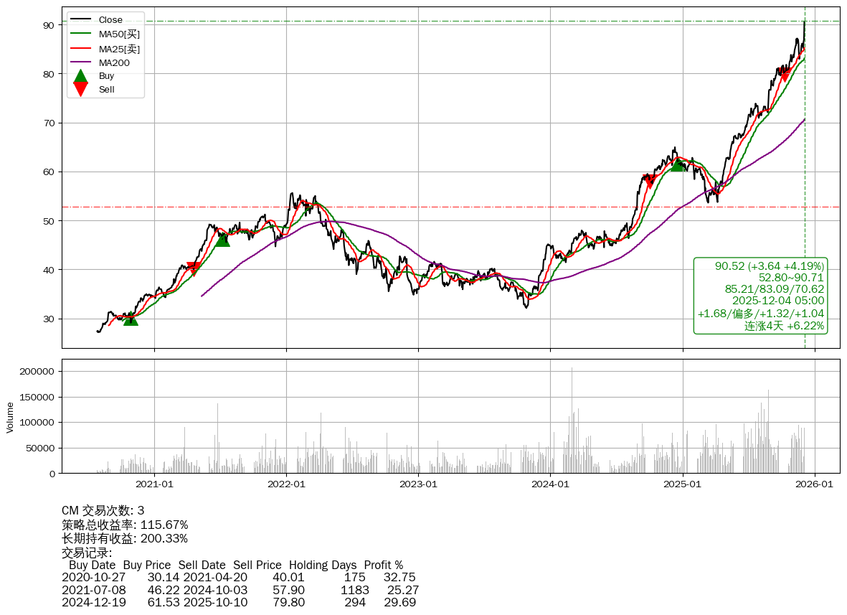Select the trade row bought 2024-12-19
Viewport: 847px width, 615px height.
(x=238, y=603)
